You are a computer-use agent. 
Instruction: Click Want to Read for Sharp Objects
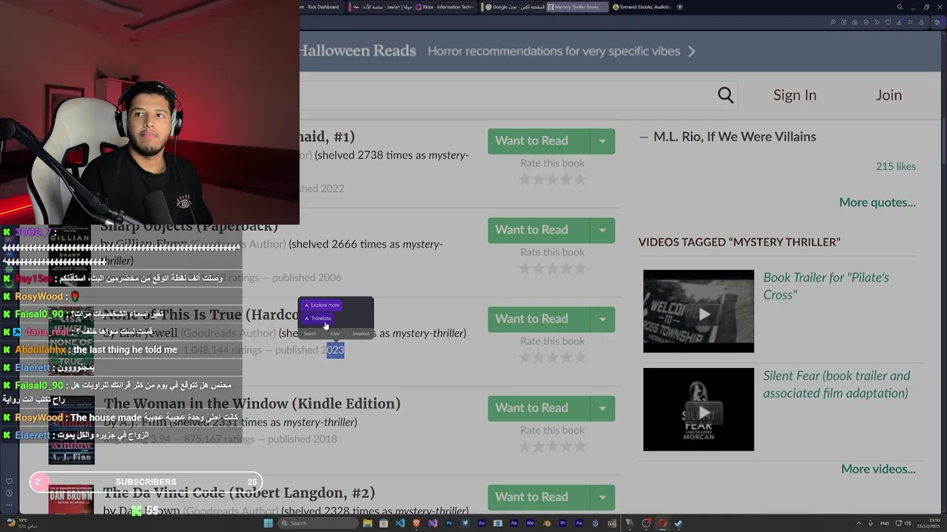(x=539, y=231)
